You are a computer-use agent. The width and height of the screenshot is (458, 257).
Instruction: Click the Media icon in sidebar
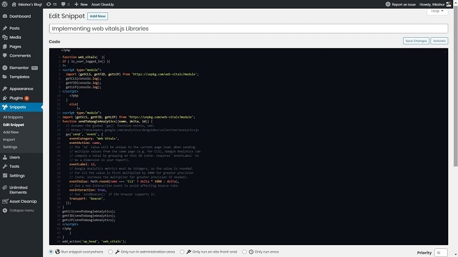tap(5, 37)
